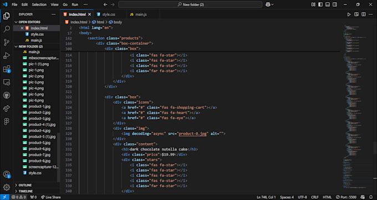Close the index.html tab
Screen dimensions: 377x200
[89, 14]
